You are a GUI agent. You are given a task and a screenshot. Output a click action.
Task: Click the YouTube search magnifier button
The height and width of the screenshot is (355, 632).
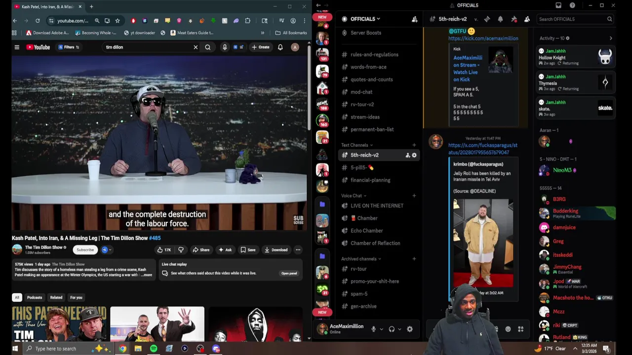[x=208, y=47]
